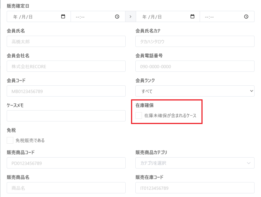This screenshot has height=197, width=261.
Task: Focus the ケースメモ text field
Action: (66, 116)
